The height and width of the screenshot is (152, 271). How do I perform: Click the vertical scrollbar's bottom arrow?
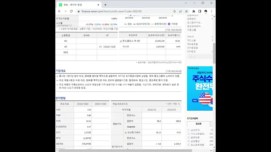[214, 147]
